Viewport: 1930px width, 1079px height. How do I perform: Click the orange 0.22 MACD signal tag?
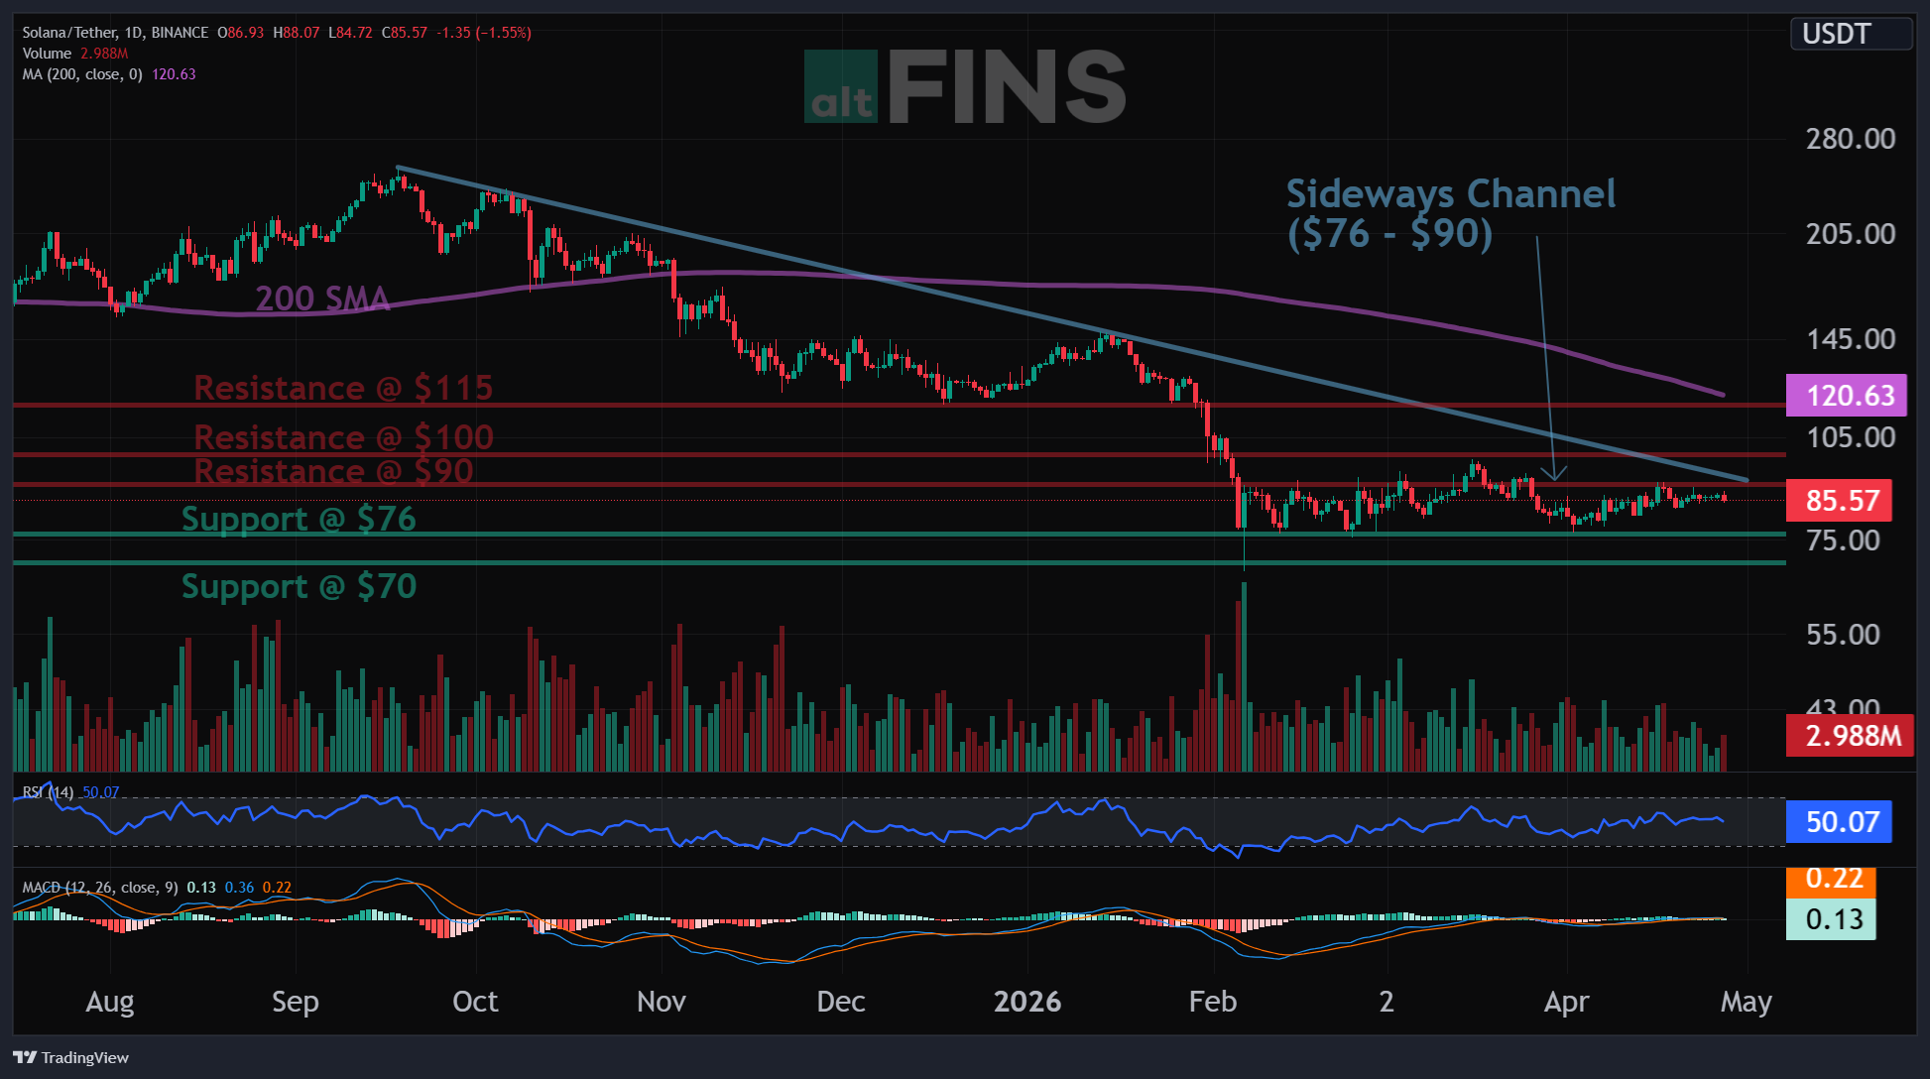(x=1833, y=880)
